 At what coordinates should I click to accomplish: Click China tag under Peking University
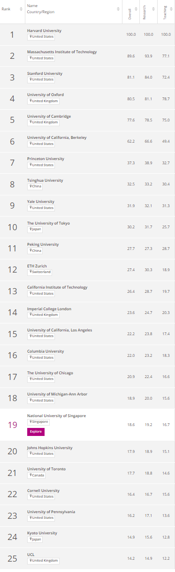[x=34, y=250]
